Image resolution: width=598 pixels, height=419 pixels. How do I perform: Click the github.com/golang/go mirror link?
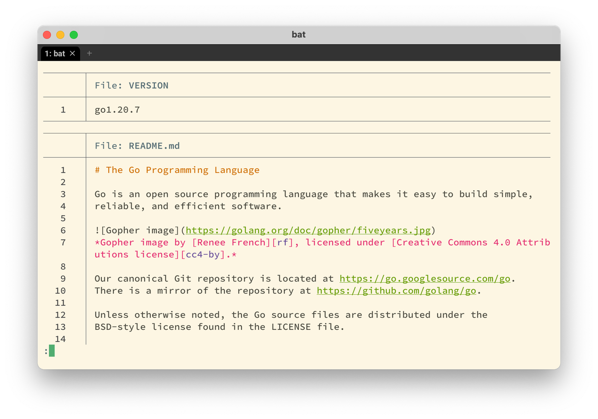[396, 290]
